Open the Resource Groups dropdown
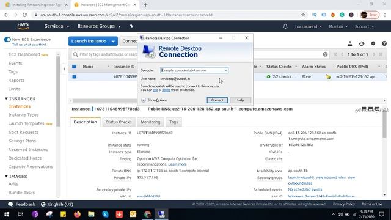 (x=99, y=26)
